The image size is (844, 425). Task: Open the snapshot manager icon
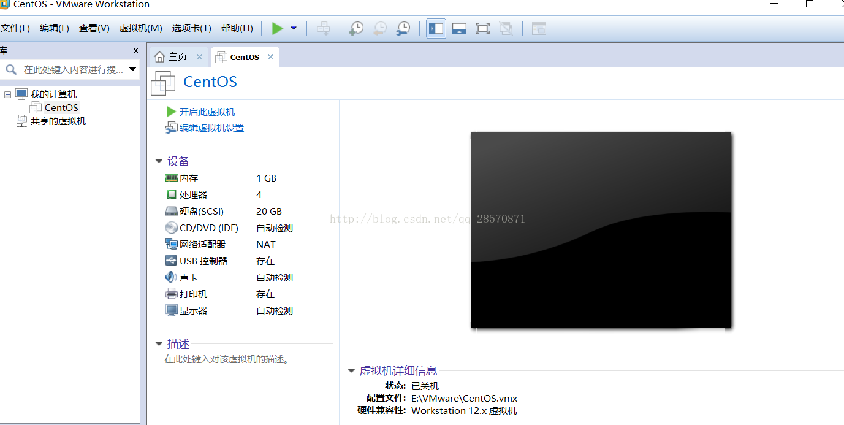403,28
